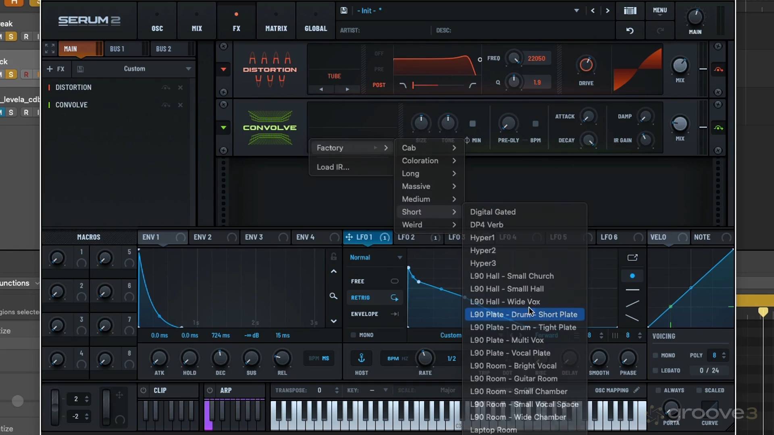This screenshot has height=435, width=774.
Task: Click the LFO 1 drag move icon
Action: click(349, 237)
